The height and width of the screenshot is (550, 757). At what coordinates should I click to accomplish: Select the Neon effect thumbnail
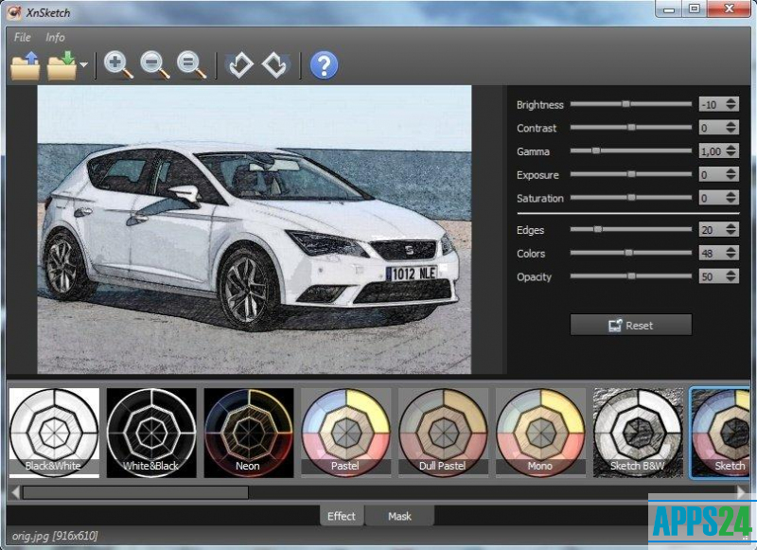249,433
